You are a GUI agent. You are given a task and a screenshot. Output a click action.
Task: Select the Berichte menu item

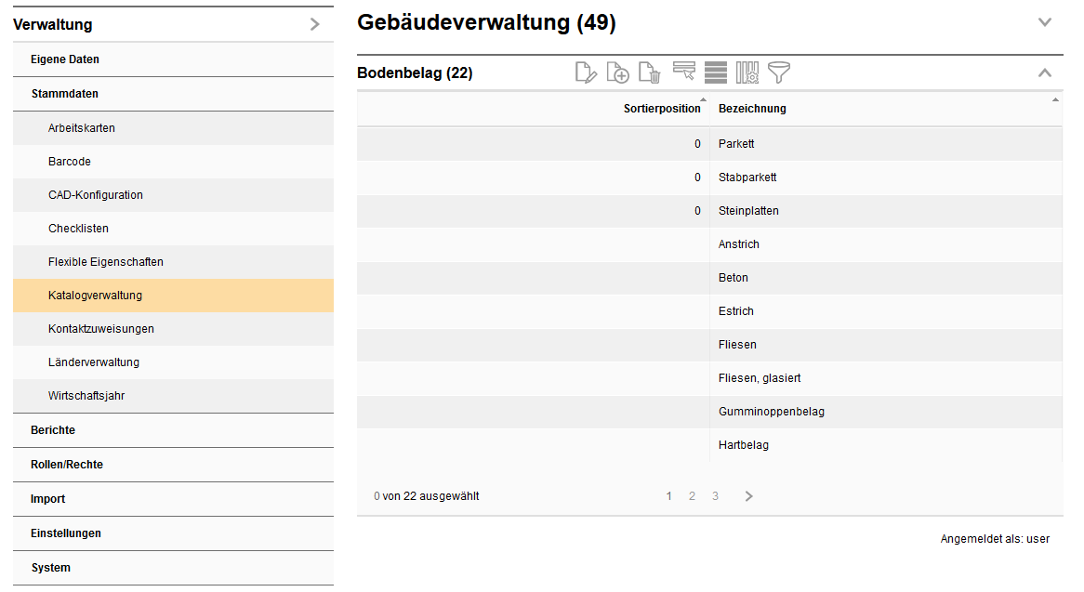click(x=53, y=430)
